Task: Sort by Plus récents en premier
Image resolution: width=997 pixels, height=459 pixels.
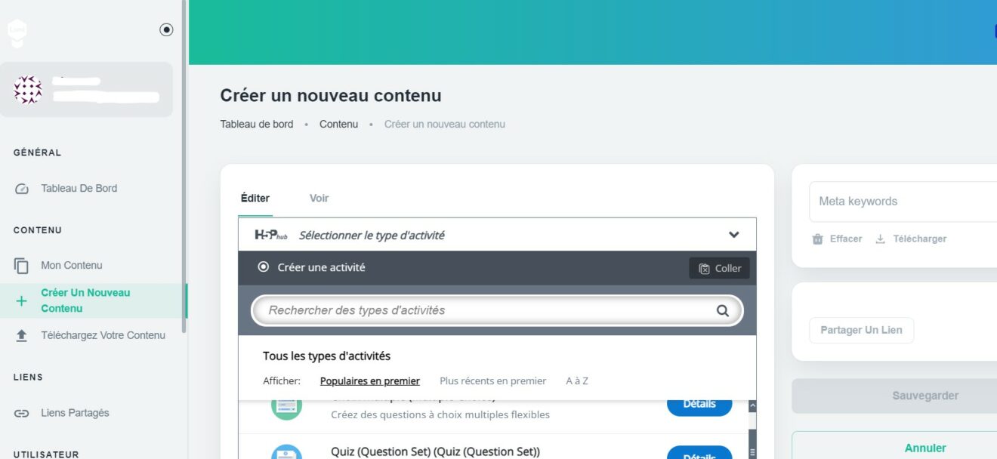Action: tap(492, 381)
